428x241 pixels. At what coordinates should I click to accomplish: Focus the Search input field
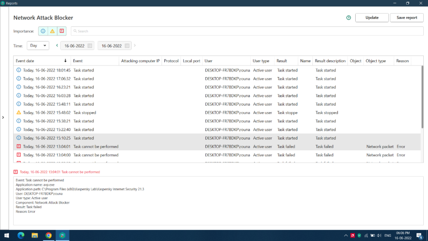point(247,31)
